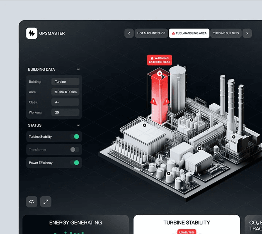
Task: Select the marker on the central pipe machinery
Action: [192, 120]
